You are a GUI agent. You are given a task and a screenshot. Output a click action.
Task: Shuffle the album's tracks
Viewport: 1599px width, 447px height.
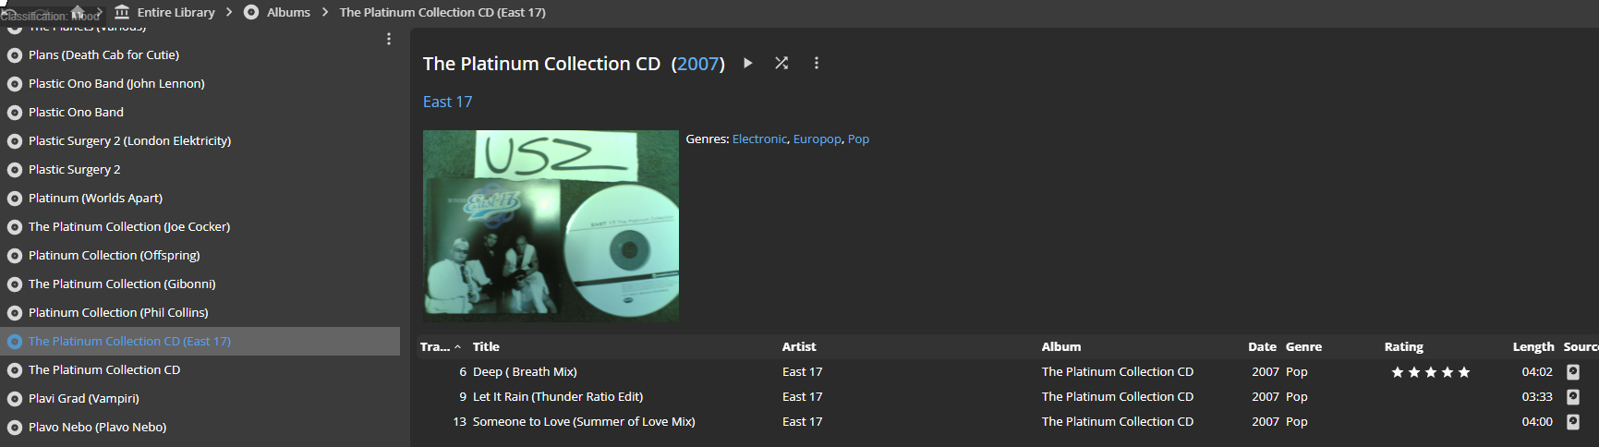[x=781, y=63]
